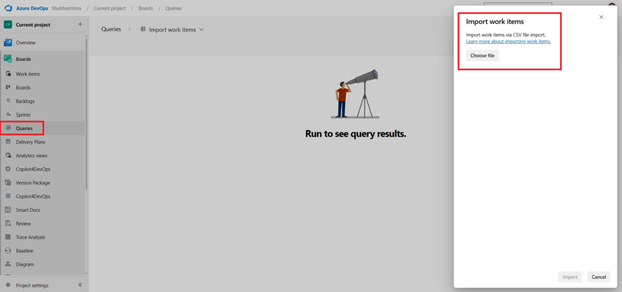Click the Project settings gear icon
The image size is (622, 292).
[x=8, y=285]
